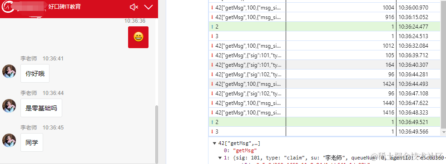The width and height of the screenshot is (446, 164).
Task: Click 李老师 avatar beside 你好哦
Action: pos(9,71)
